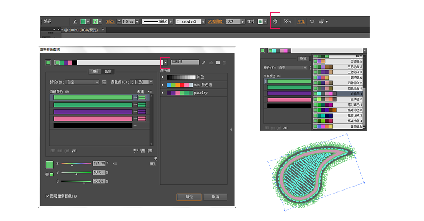Viewport: 424px width, 221px height.
Task: Open the harmony rules dropdown arrow in dialog
Action: point(166,62)
